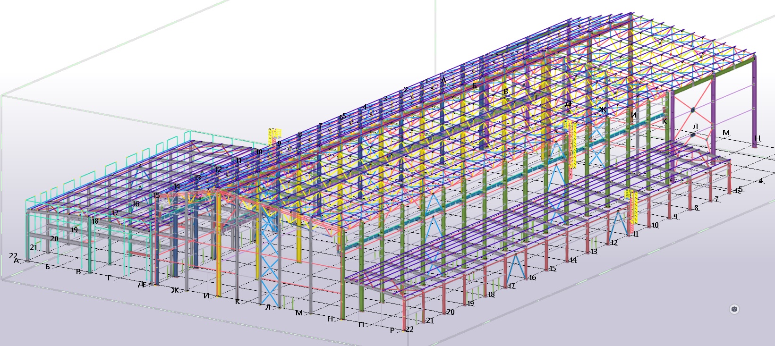
Task: Click upper black connection node on end-wall bracing
Action: click(x=692, y=110)
